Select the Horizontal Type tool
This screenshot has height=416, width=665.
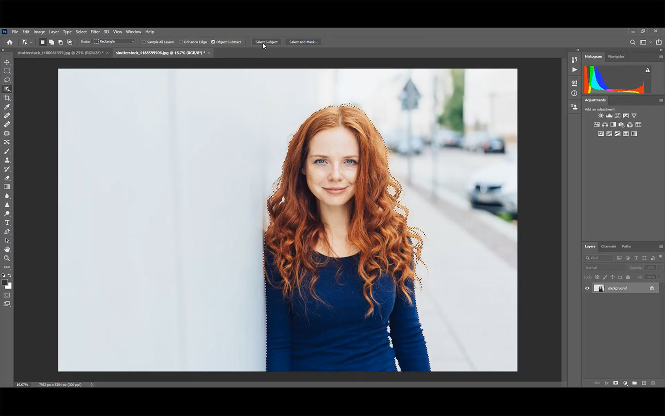tap(7, 223)
